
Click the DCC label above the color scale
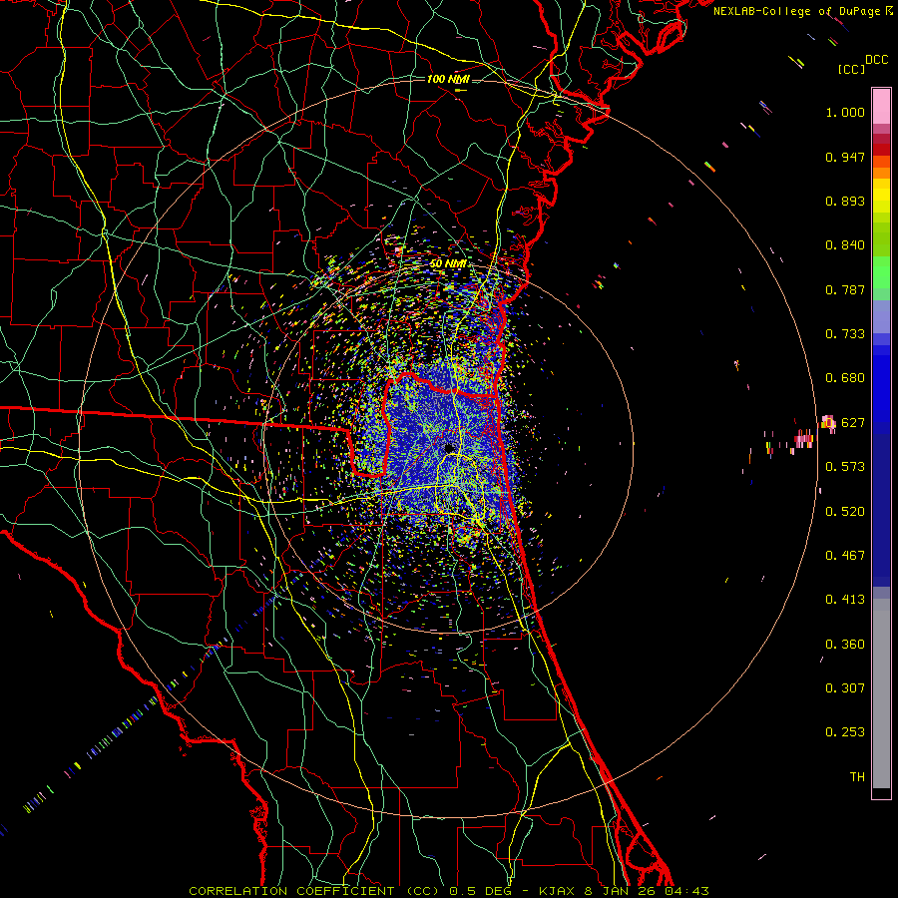tap(876, 60)
